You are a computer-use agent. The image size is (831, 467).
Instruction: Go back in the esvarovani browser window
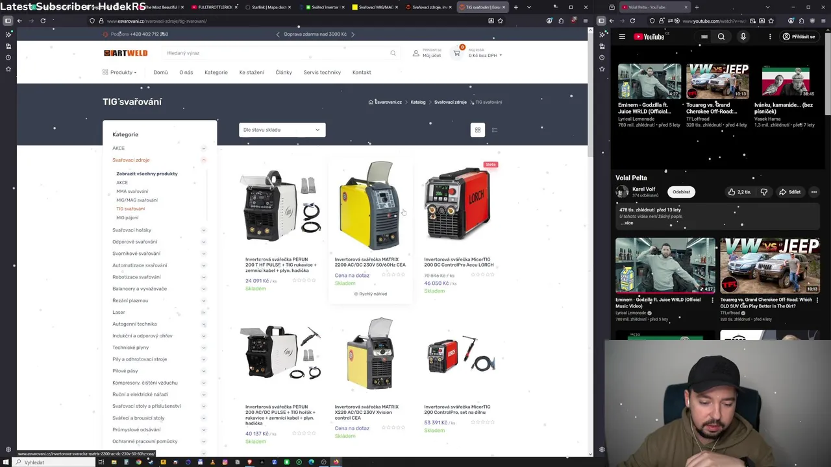(x=19, y=21)
